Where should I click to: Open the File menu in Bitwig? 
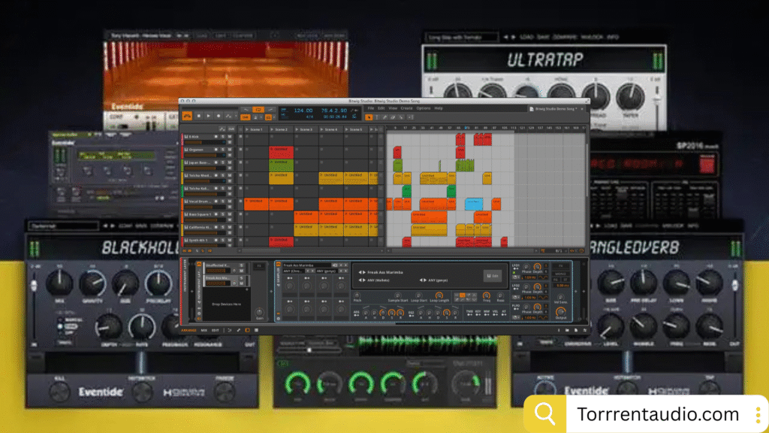pos(370,108)
